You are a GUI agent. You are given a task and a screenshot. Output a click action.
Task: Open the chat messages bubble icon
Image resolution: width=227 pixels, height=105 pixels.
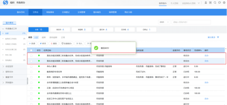tap(219, 3)
